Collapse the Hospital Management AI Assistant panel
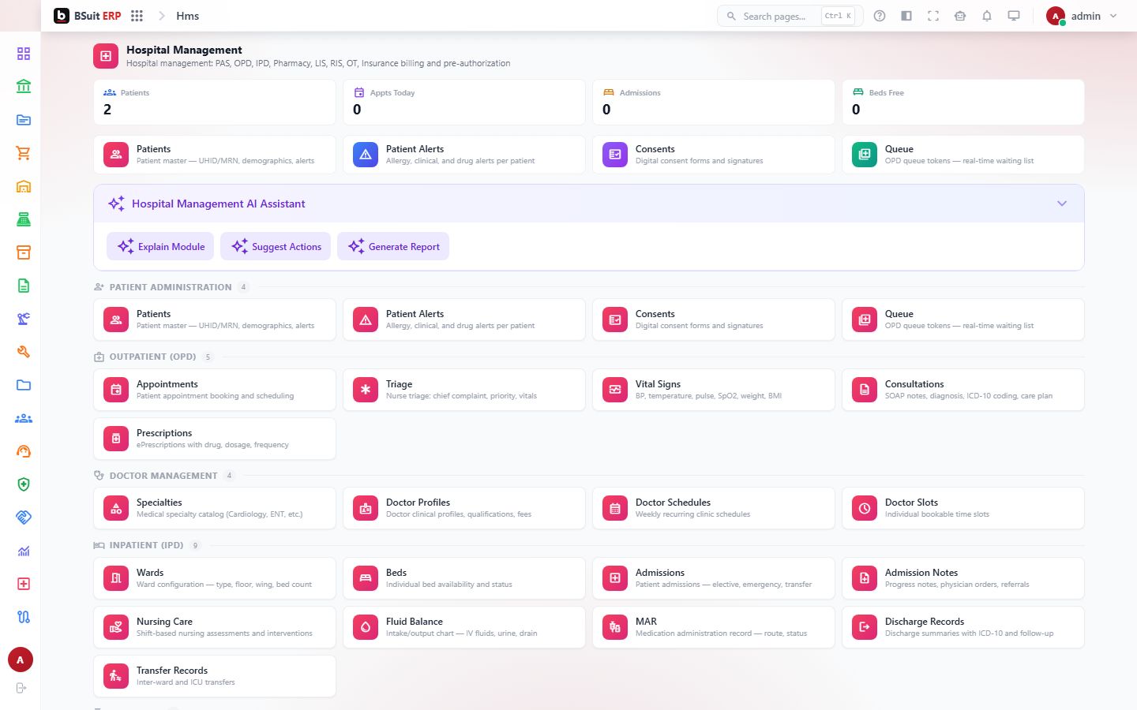 tap(1062, 204)
